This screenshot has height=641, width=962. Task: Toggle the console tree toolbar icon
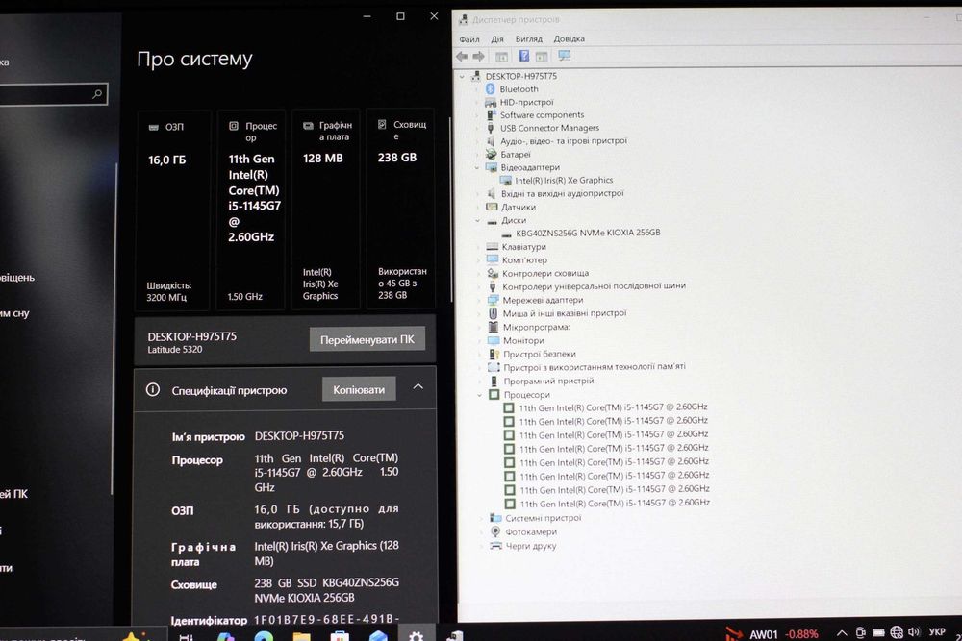click(x=501, y=57)
